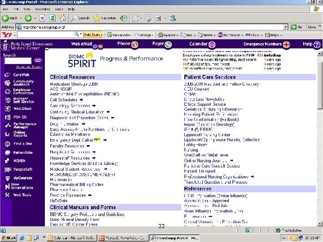Image resolution: width=323 pixels, height=242 pixels.
Task: Click the browser Back button
Action: coord(10,18)
